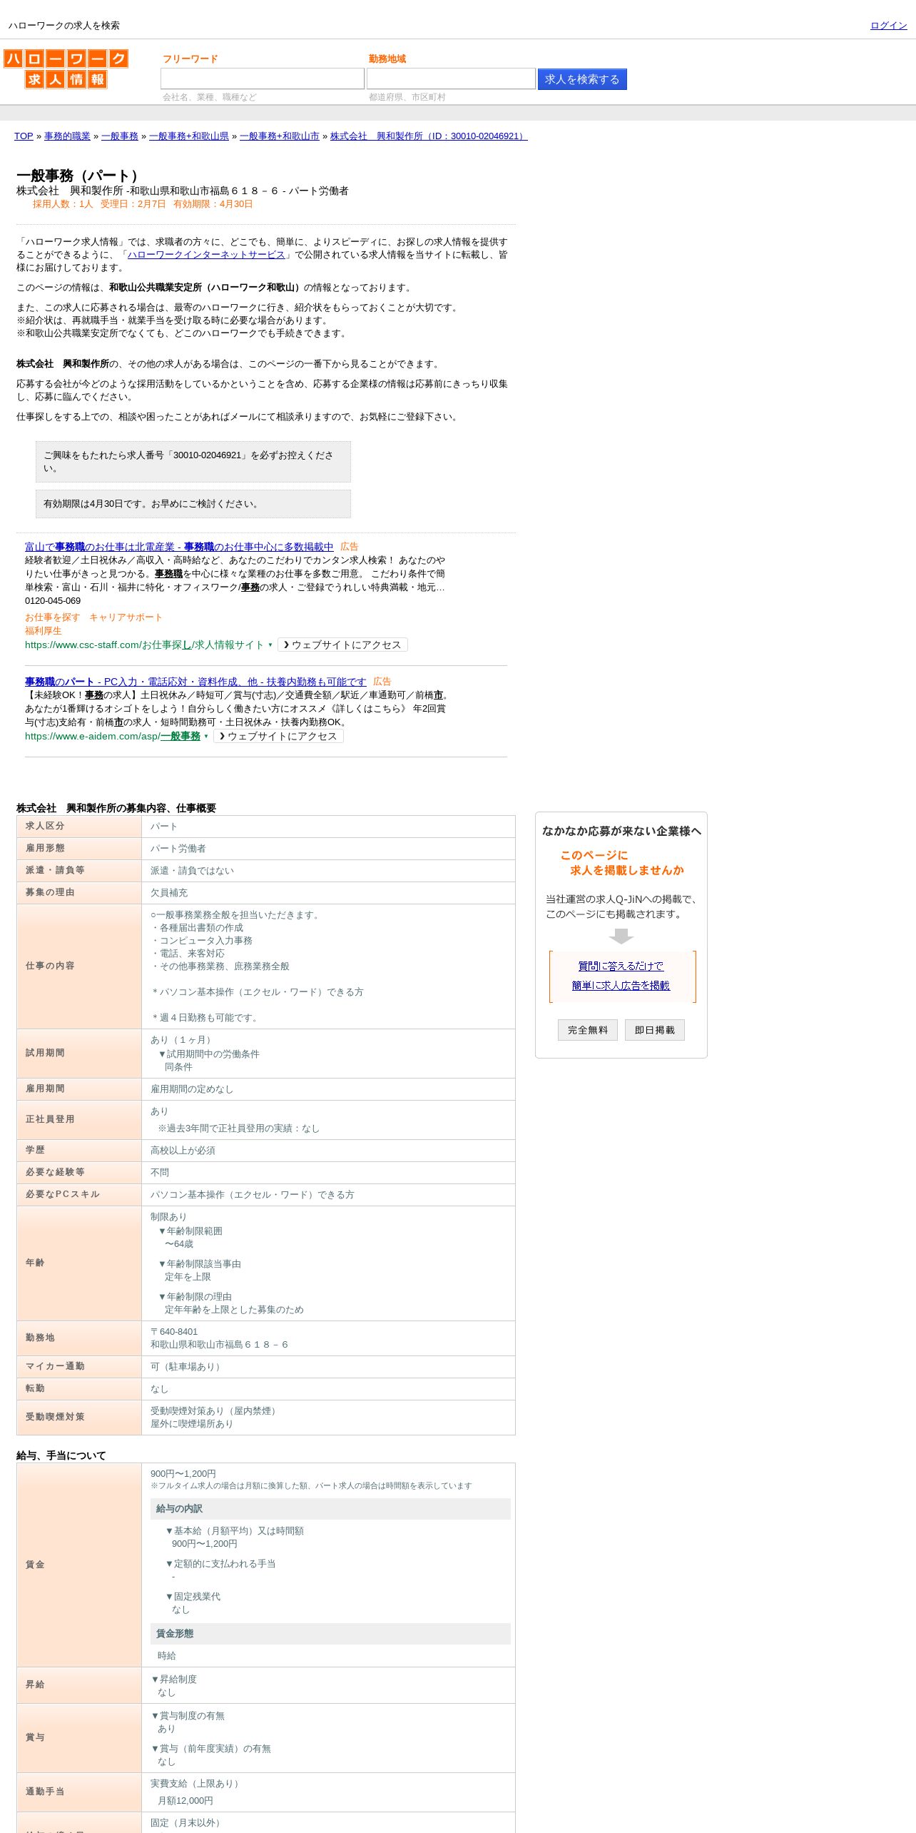
Task: Go to TOP breadcrumb link
Action: (24, 136)
